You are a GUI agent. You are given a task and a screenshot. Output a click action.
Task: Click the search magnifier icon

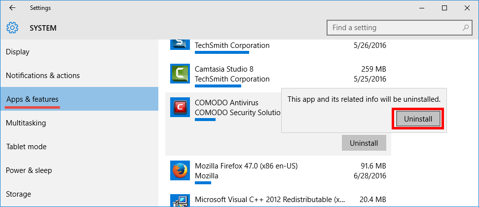tap(465, 28)
